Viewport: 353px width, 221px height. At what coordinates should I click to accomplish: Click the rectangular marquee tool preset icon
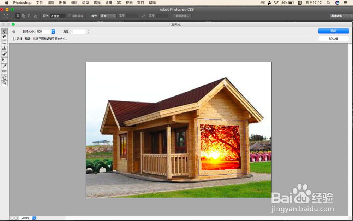tap(6, 16)
